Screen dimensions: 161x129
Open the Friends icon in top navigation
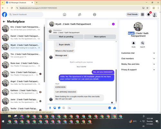coord(80,15)
